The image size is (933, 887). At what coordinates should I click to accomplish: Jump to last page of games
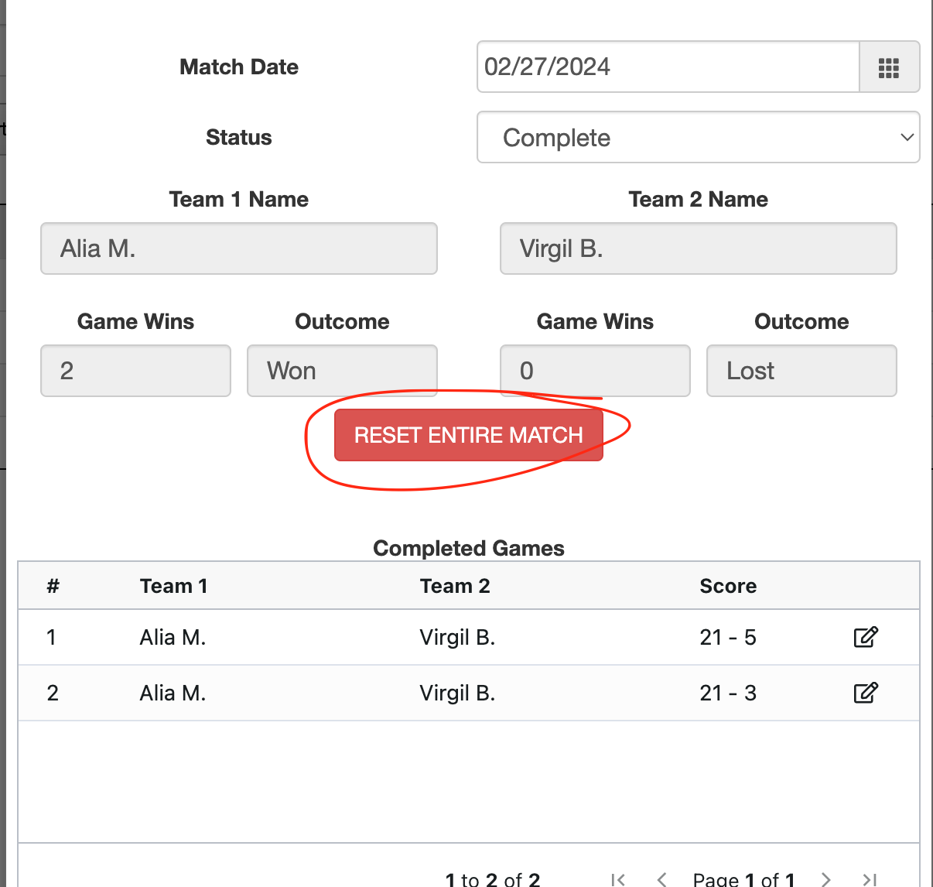click(x=870, y=879)
